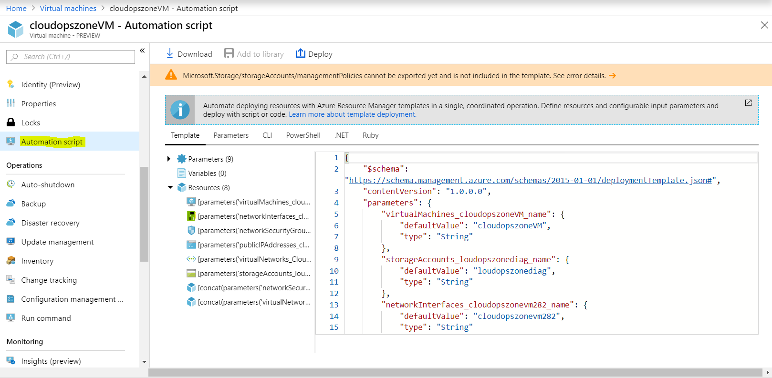The width and height of the screenshot is (772, 378).
Task: Click the Variables (0) tree label
Action: pyautogui.click(x=207, y=174)
